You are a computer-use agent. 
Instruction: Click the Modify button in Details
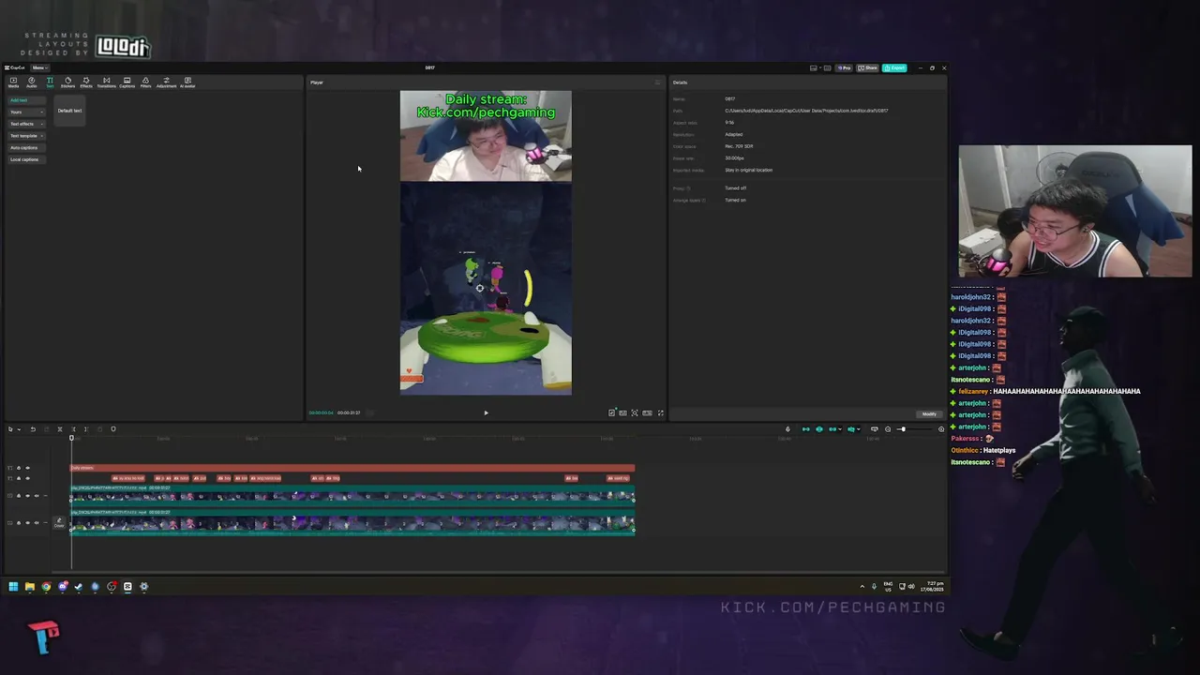pos(929,414)
